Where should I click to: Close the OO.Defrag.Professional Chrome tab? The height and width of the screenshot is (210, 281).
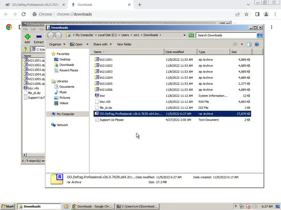click(64, 5)
